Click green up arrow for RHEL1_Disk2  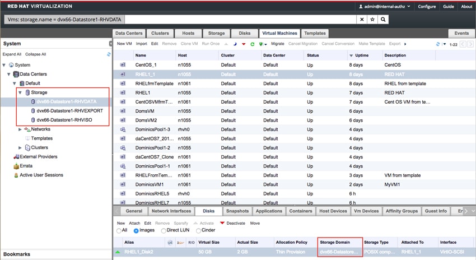point(118,252)
